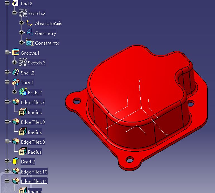Select the Pad.2 label in the tree
The height and width of the screenshot is (193, 215).
[27, 4]
